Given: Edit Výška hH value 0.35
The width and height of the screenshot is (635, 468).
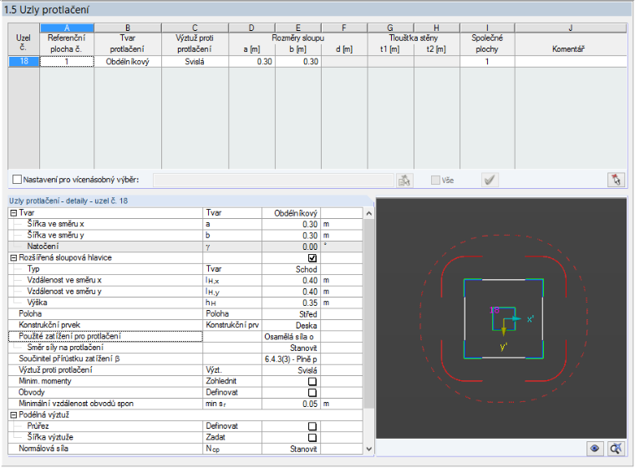Looking at the screenshot, I should click(291, 303).
